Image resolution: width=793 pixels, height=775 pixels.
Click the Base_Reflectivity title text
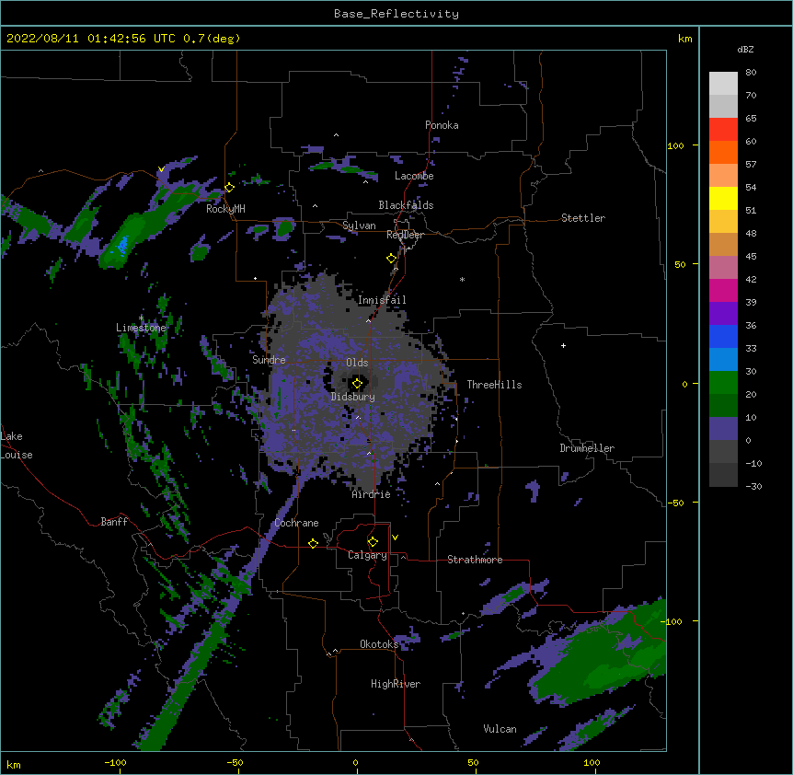click(396, 14)
